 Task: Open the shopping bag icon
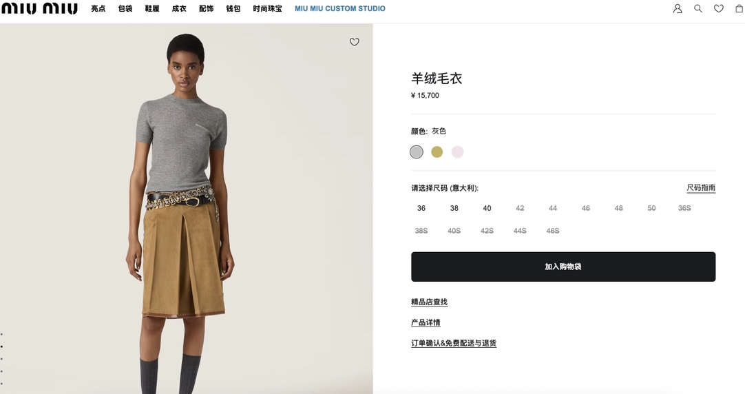[739, 8]
